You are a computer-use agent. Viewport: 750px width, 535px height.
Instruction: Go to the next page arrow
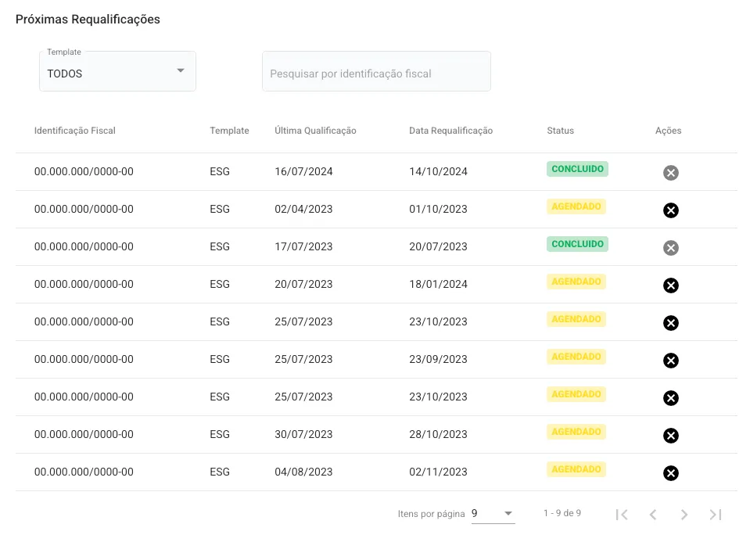click(x=684, y=514)
